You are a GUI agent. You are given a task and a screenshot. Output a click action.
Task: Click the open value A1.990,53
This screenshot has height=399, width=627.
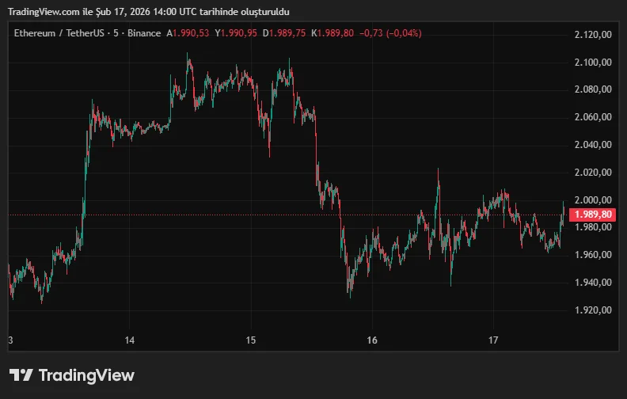(188, 33)
